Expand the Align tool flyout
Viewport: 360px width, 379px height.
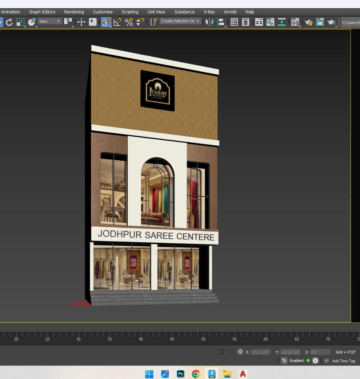point(221,22)
